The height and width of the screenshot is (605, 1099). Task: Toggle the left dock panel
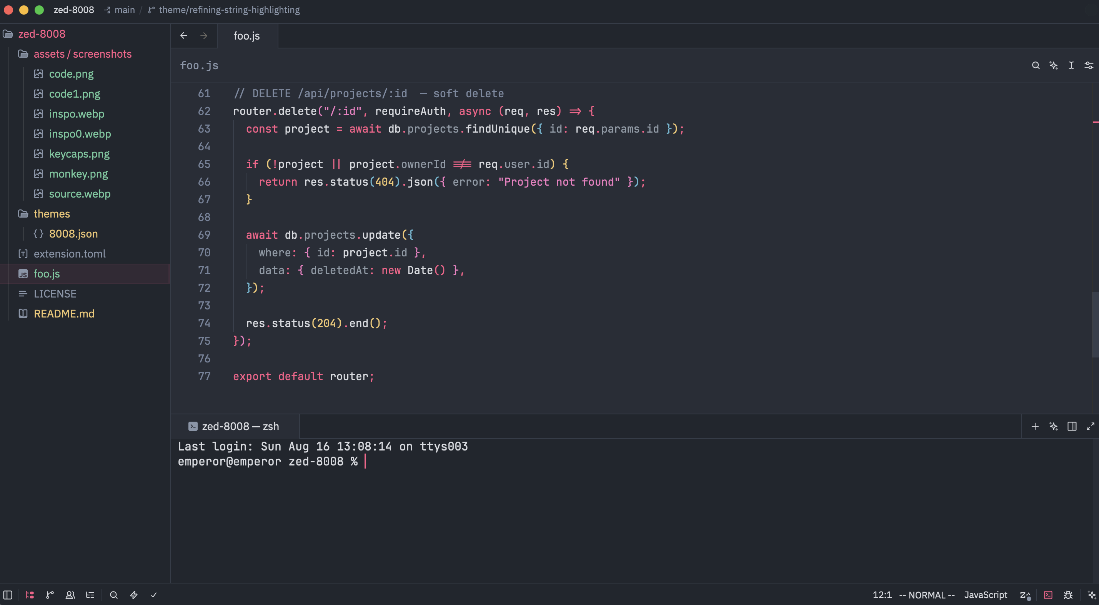click(8, 595)
